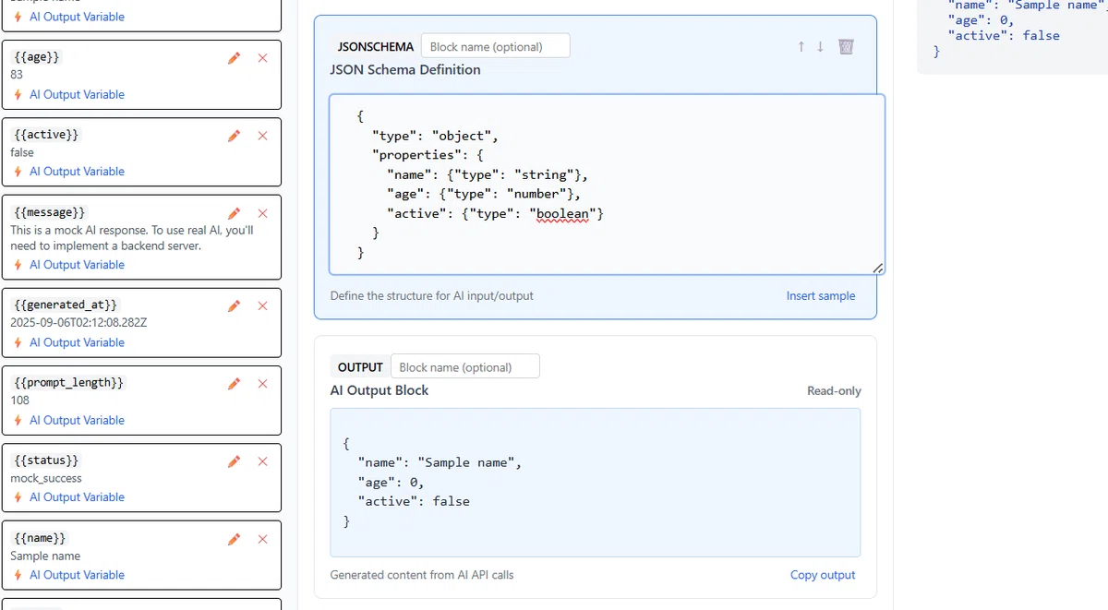This screenshot has width=1108, height=610.
Task: Click the mock AI response message text
Action: (x=131, y=238)
